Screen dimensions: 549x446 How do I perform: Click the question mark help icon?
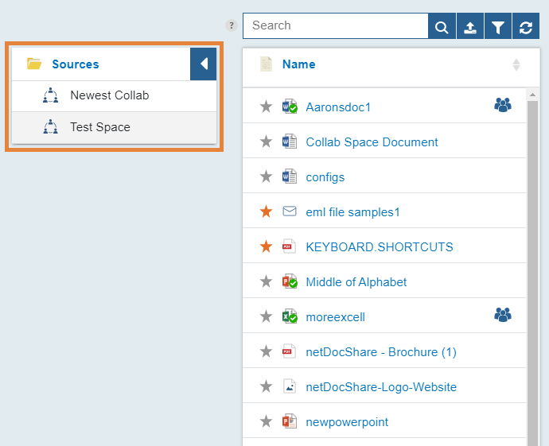click(x=231, y=25)
